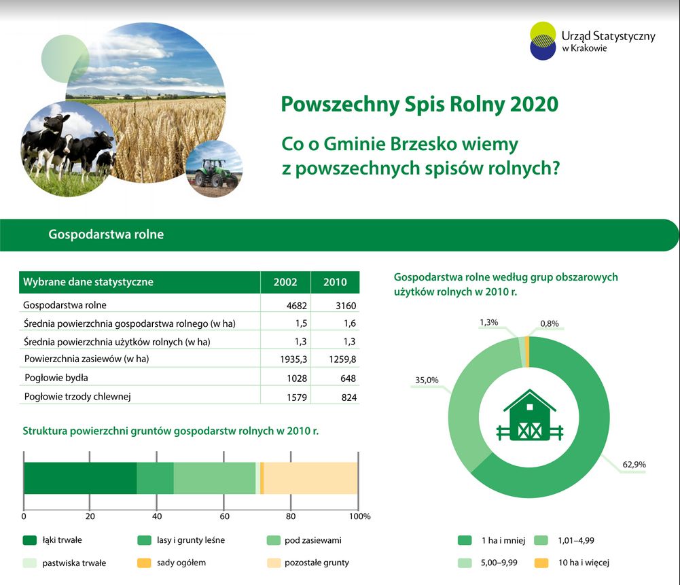Click the pozostałe grunty legend swatch

pos(274,563)
